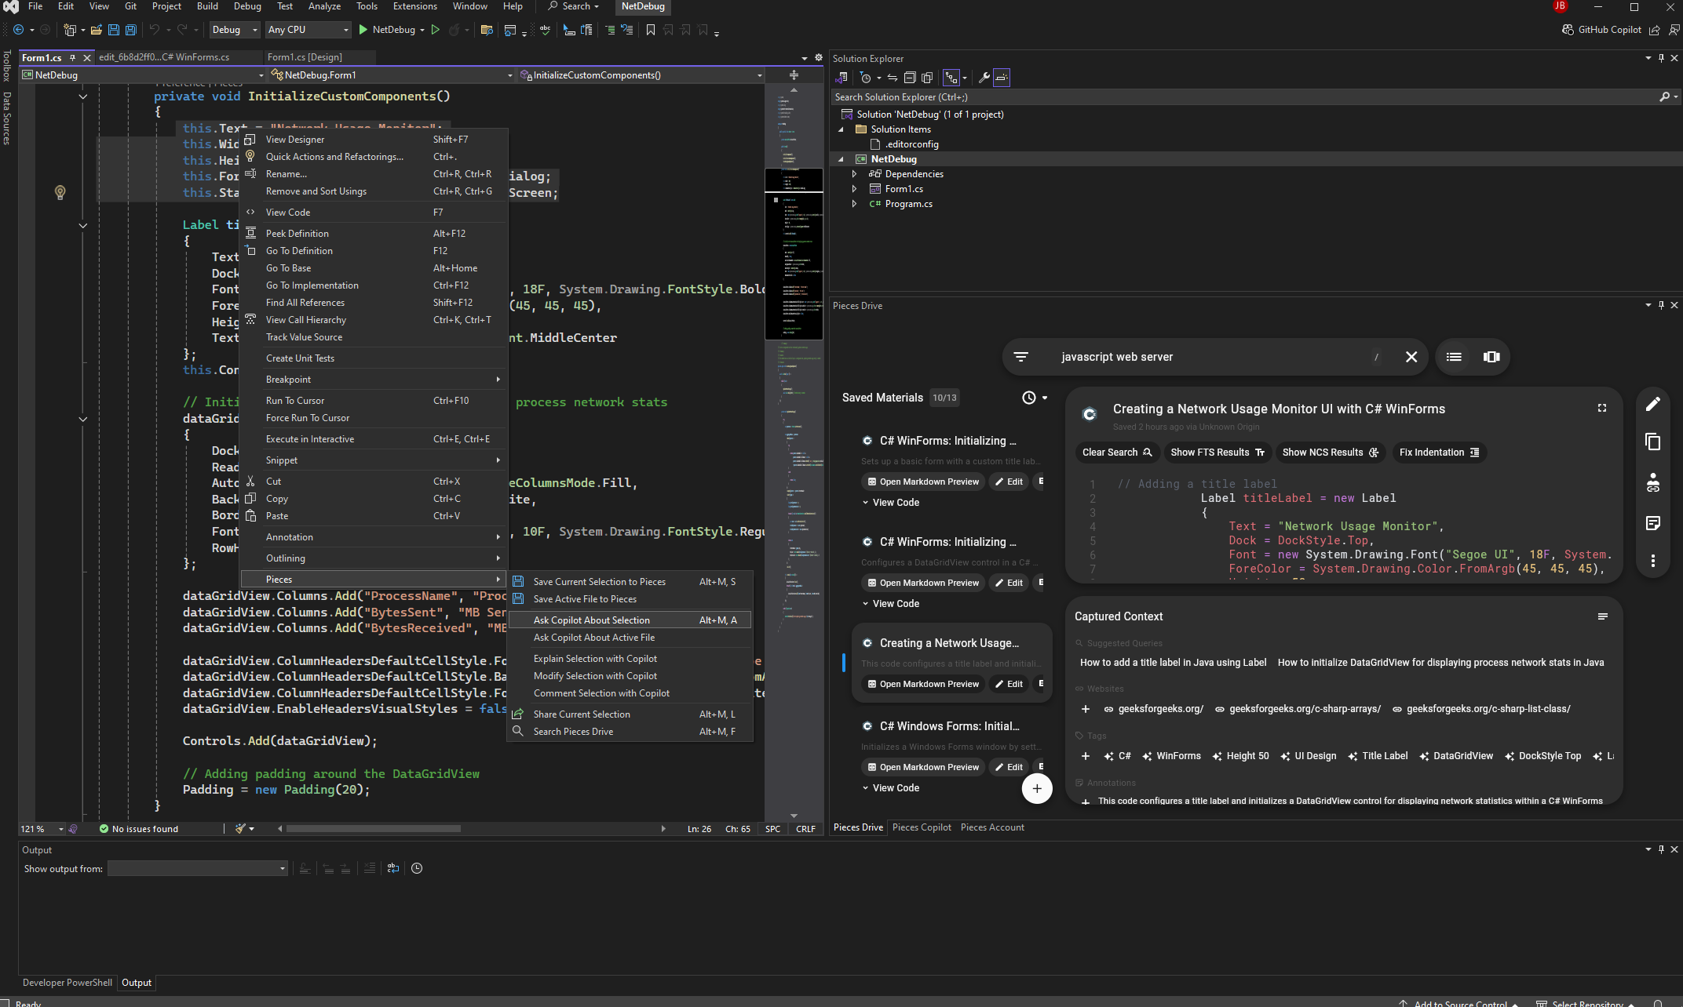The image size is (1683, 1007).
Task: Click Save All icon in main toolbar
Action: click(x=131, y=30)
